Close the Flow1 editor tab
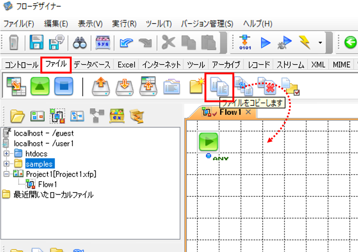358x252 pixels. [248, 112]
